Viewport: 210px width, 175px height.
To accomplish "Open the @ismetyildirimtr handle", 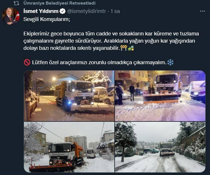I will click(87, 11).
